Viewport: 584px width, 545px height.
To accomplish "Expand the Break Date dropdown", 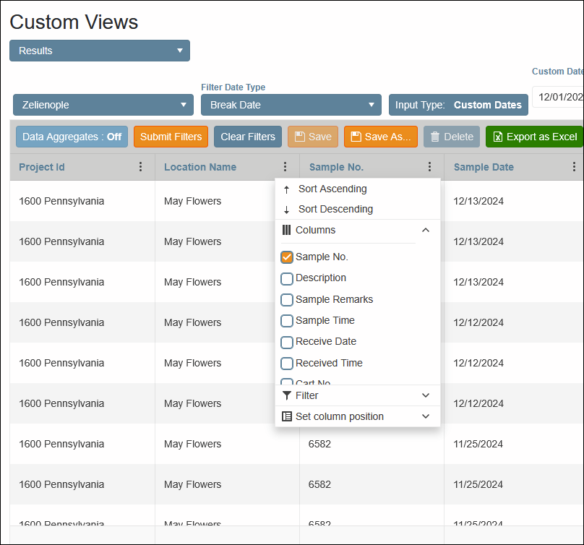I will [291, 105].
